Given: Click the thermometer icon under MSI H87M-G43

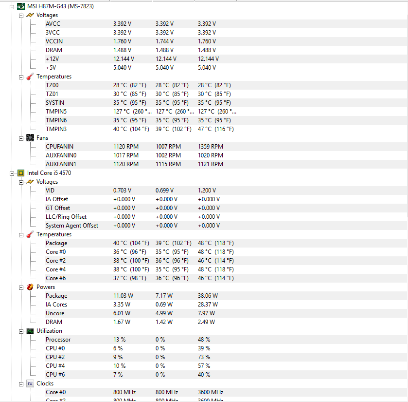Looking at the screenshot, I should 30,77.
